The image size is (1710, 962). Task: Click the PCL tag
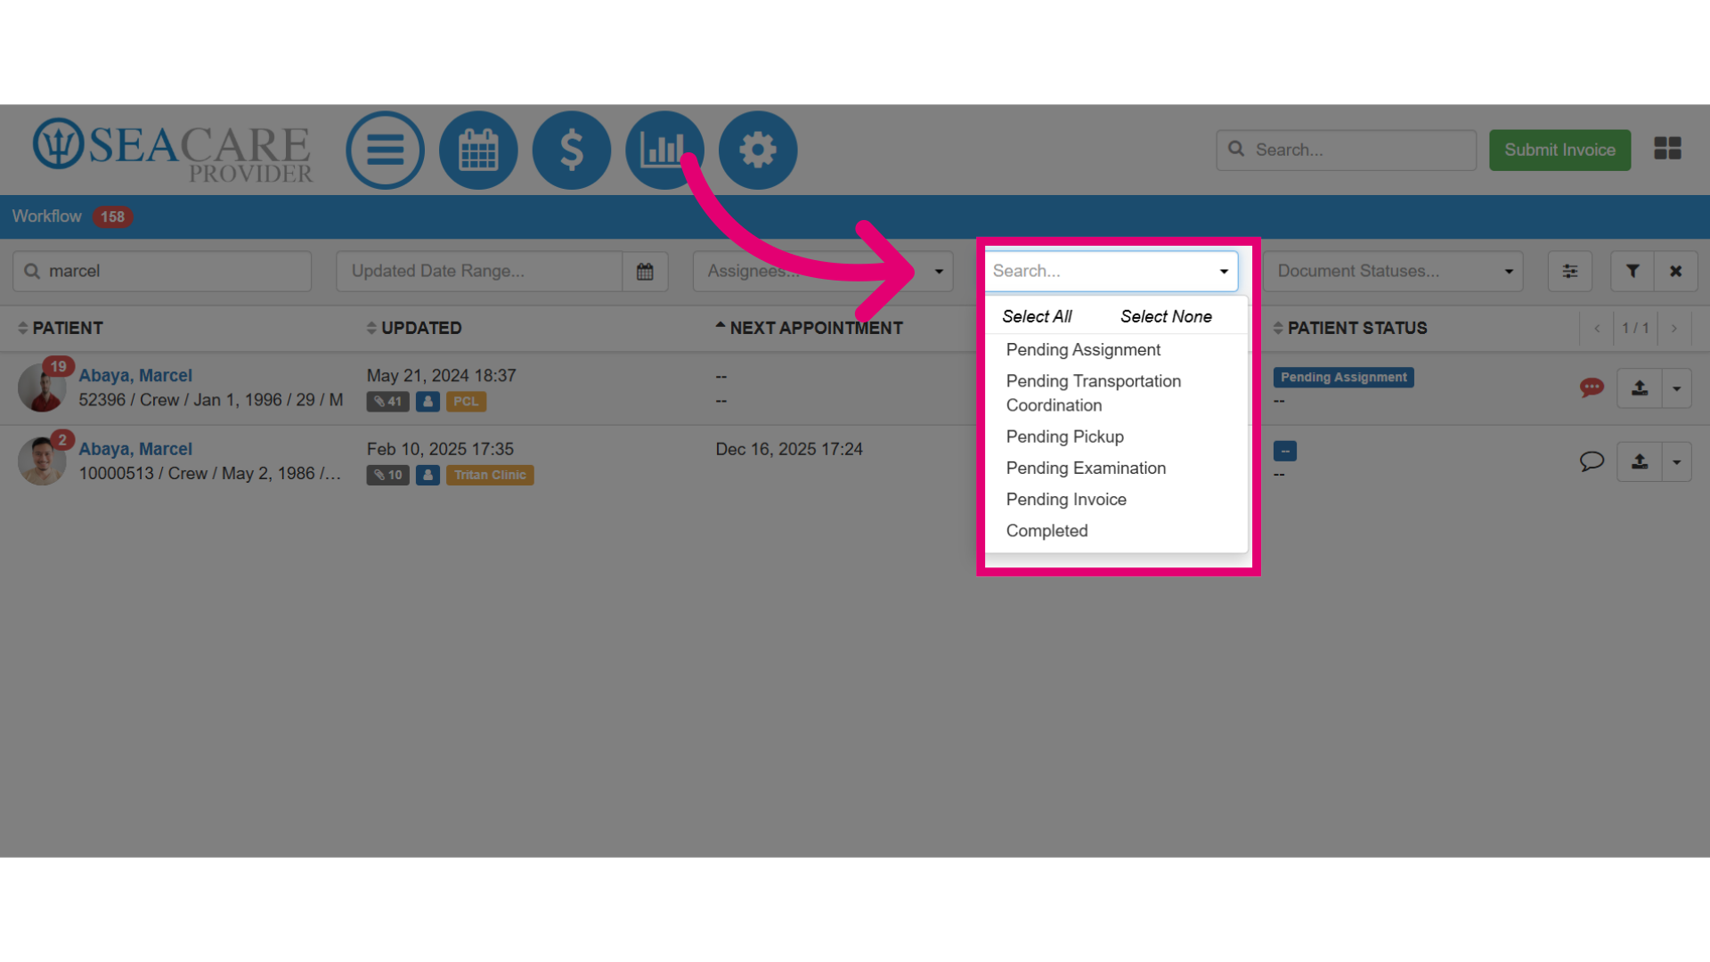point(466,402)
